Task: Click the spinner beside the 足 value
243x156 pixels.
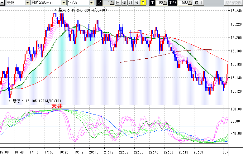Action: point(113,3)
